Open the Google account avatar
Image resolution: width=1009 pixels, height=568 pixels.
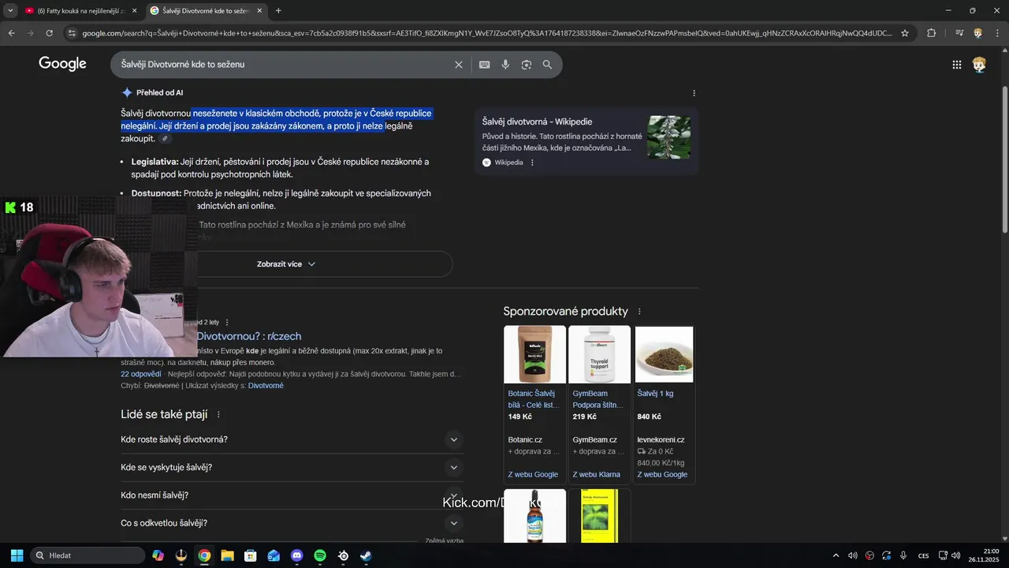pyautogui.click(x=979, y=65)
